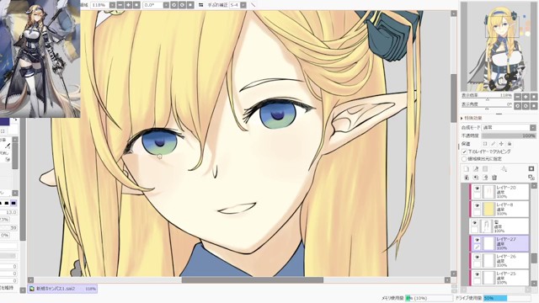Click the navigator preview thumbnail
The width and height of the screenshot is (539, 303).
click(499, 47)
